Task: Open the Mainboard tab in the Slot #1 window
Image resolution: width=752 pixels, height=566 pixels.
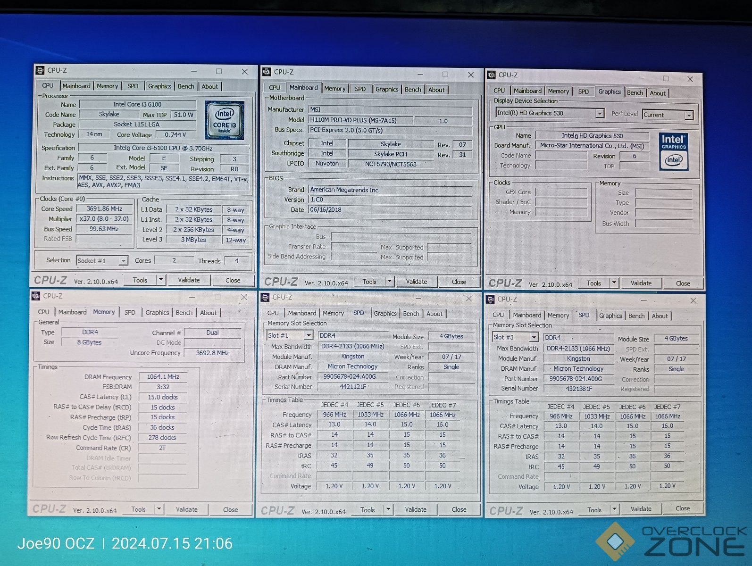Action: 302,313
